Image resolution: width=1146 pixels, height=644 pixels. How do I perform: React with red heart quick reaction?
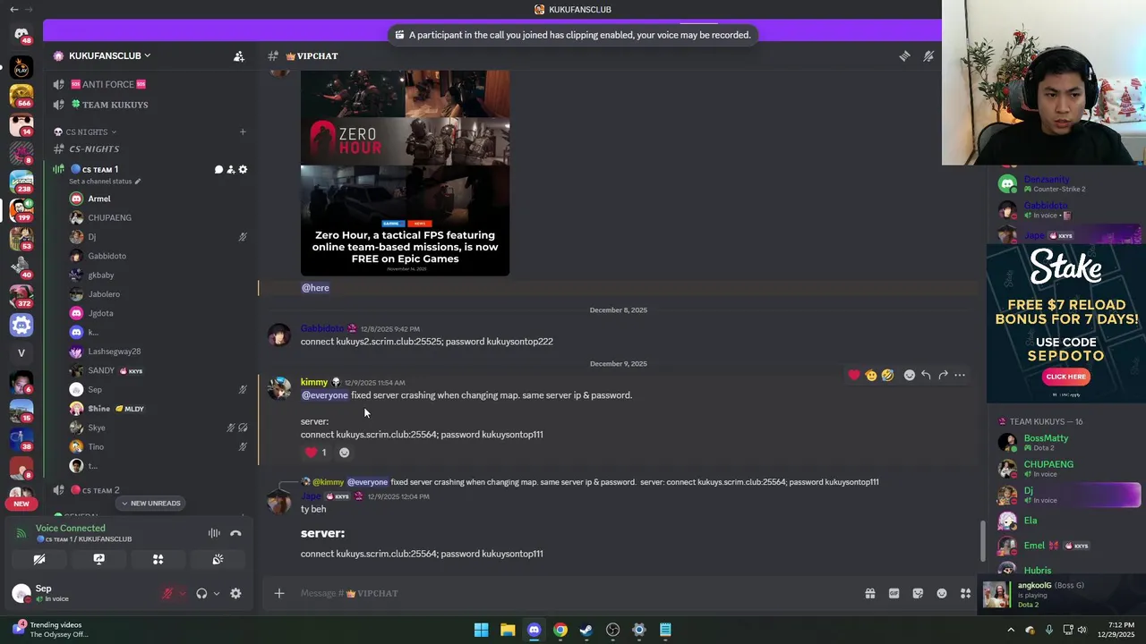854,375
